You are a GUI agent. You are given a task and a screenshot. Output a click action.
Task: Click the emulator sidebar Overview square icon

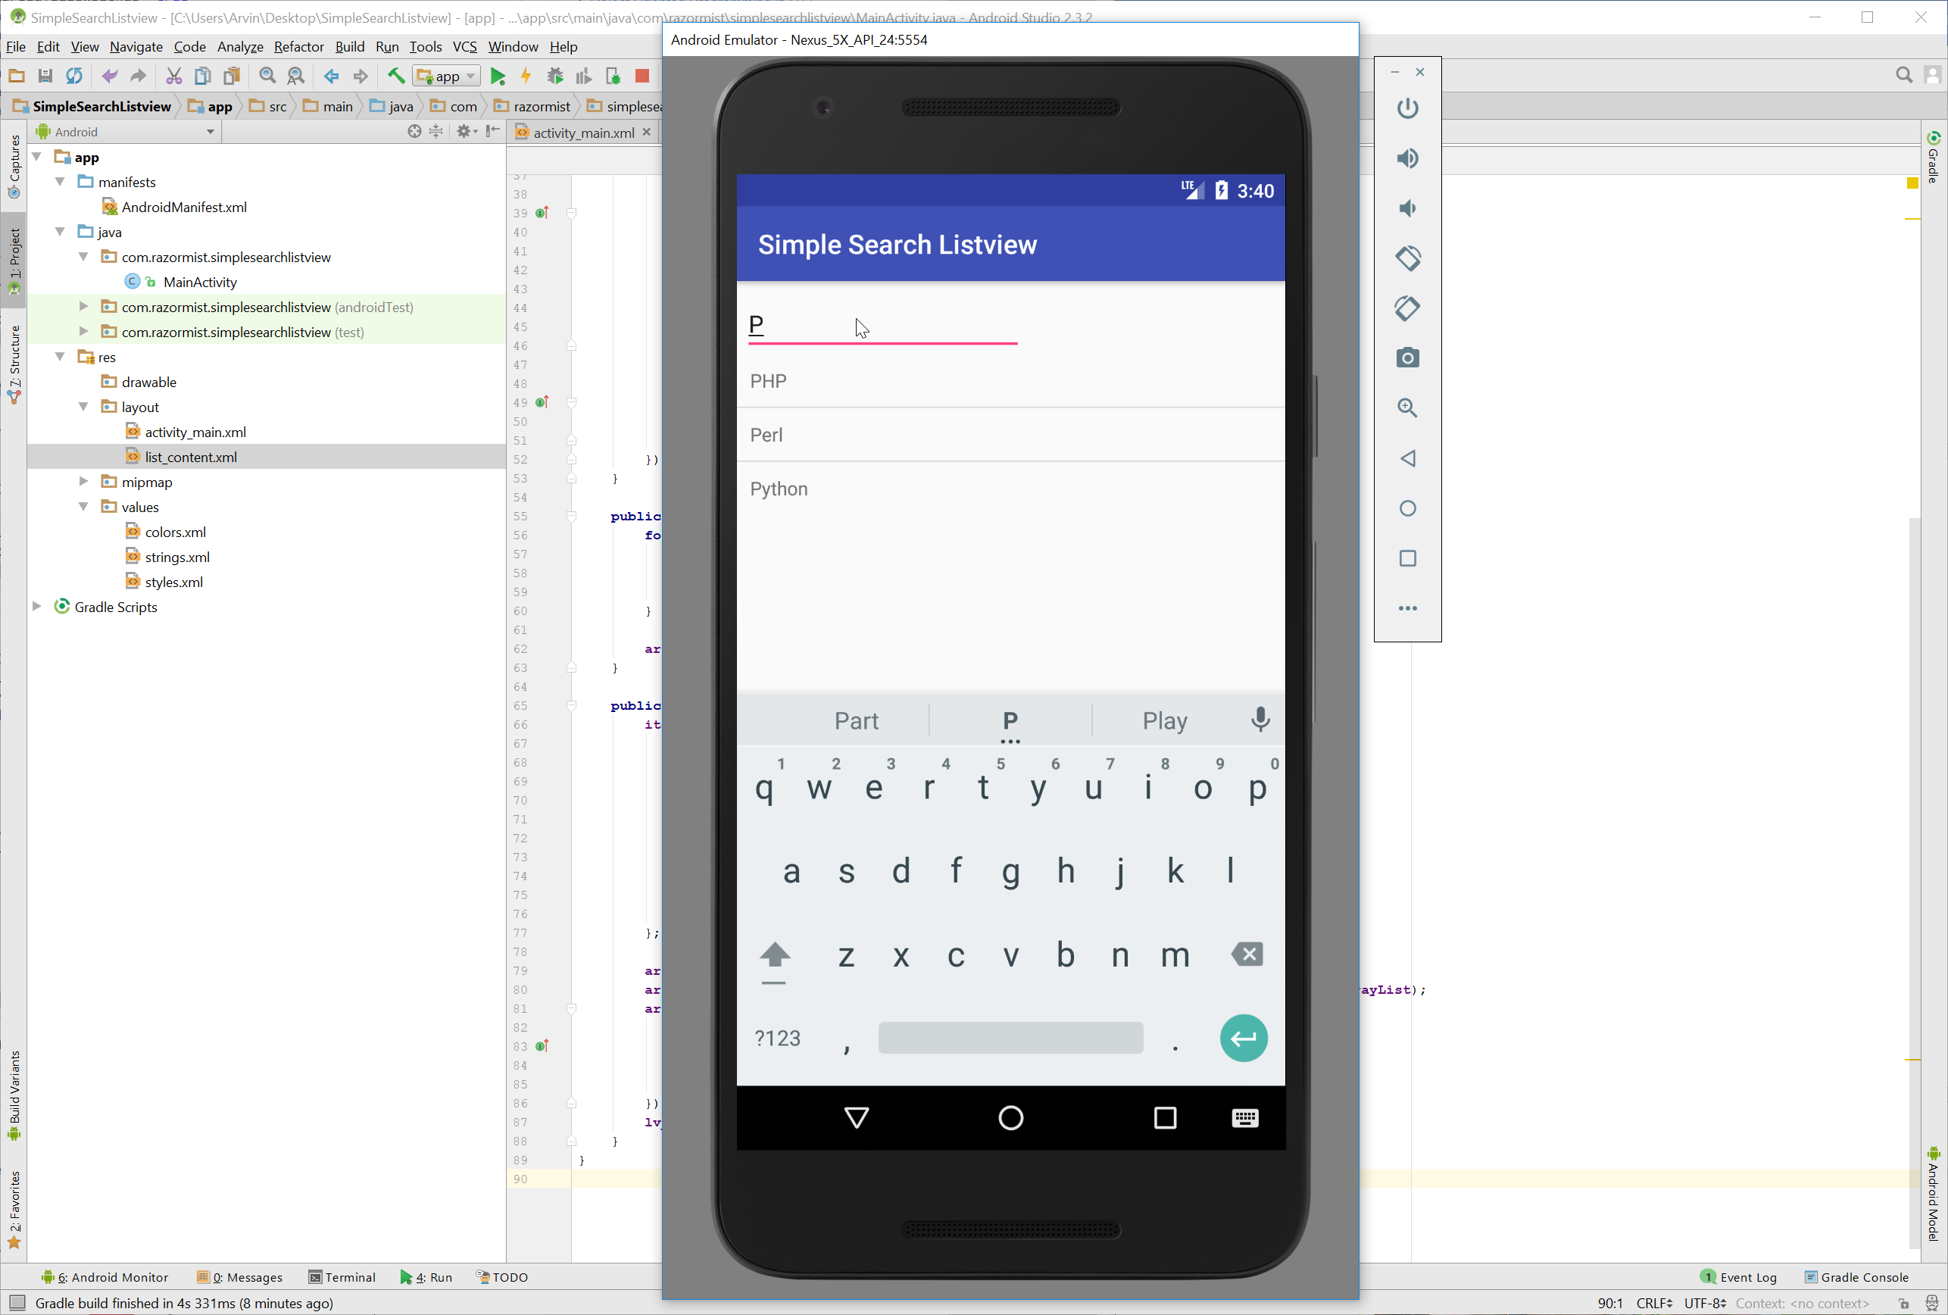pyautogui.click(x=1407, y=558)
